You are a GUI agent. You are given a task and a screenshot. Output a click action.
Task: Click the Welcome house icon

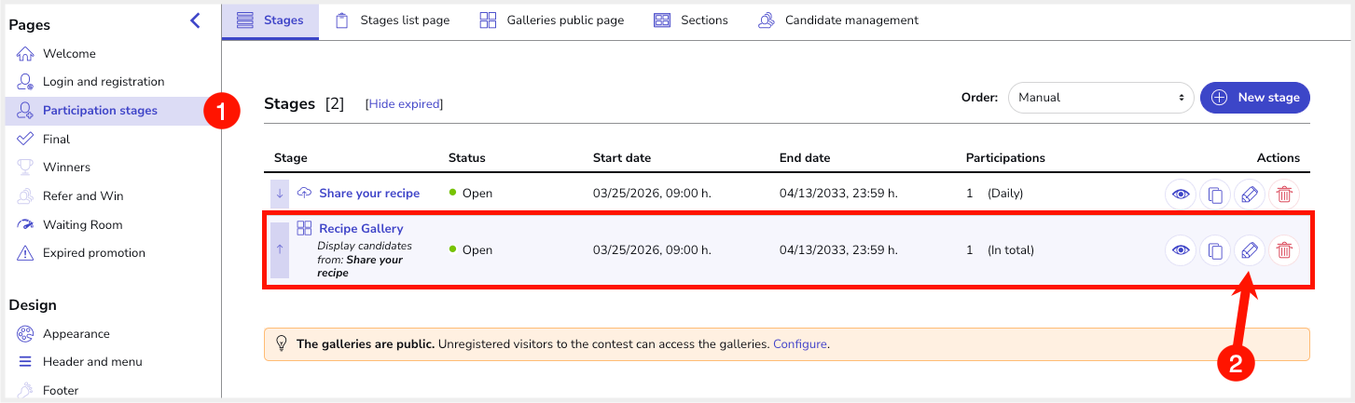point(25,54)
